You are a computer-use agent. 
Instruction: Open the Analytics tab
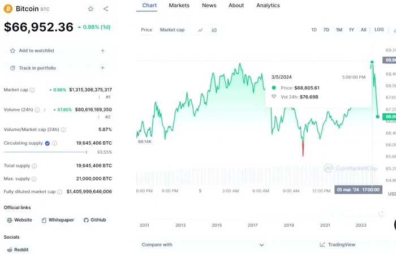[x=268, y=5]
